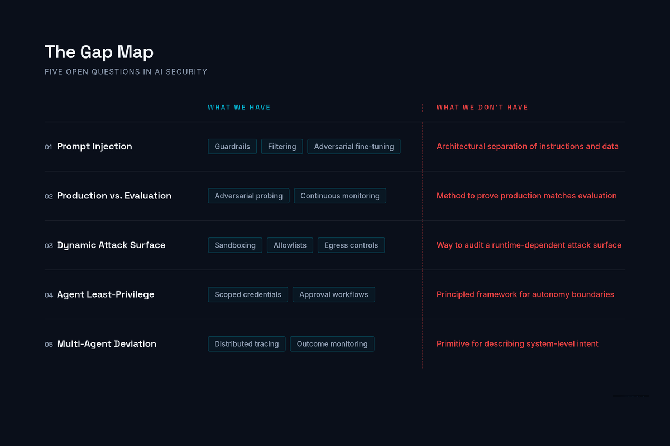Click the 'What We Have' column header
This screenshot has height=446, width=670.
[239, 107]
